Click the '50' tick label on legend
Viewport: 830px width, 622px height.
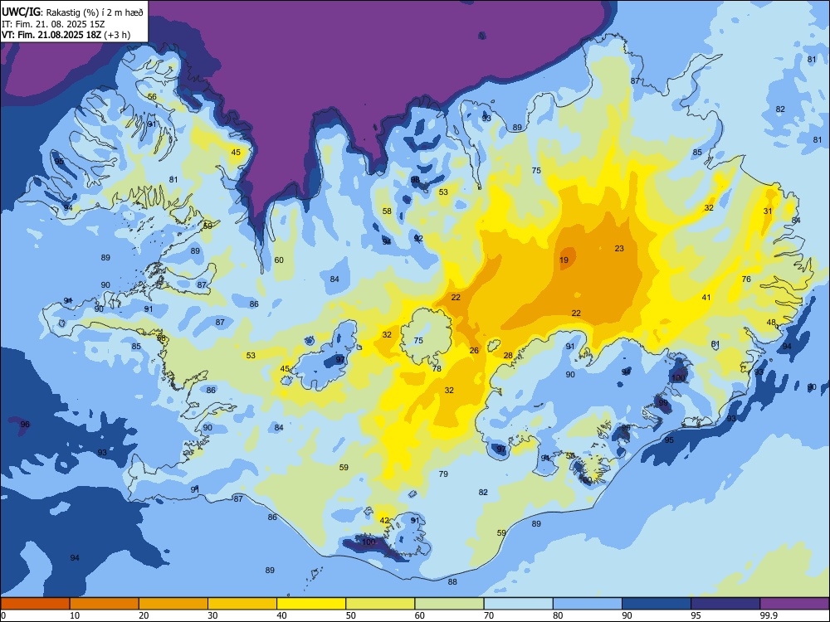click(350, 615)
